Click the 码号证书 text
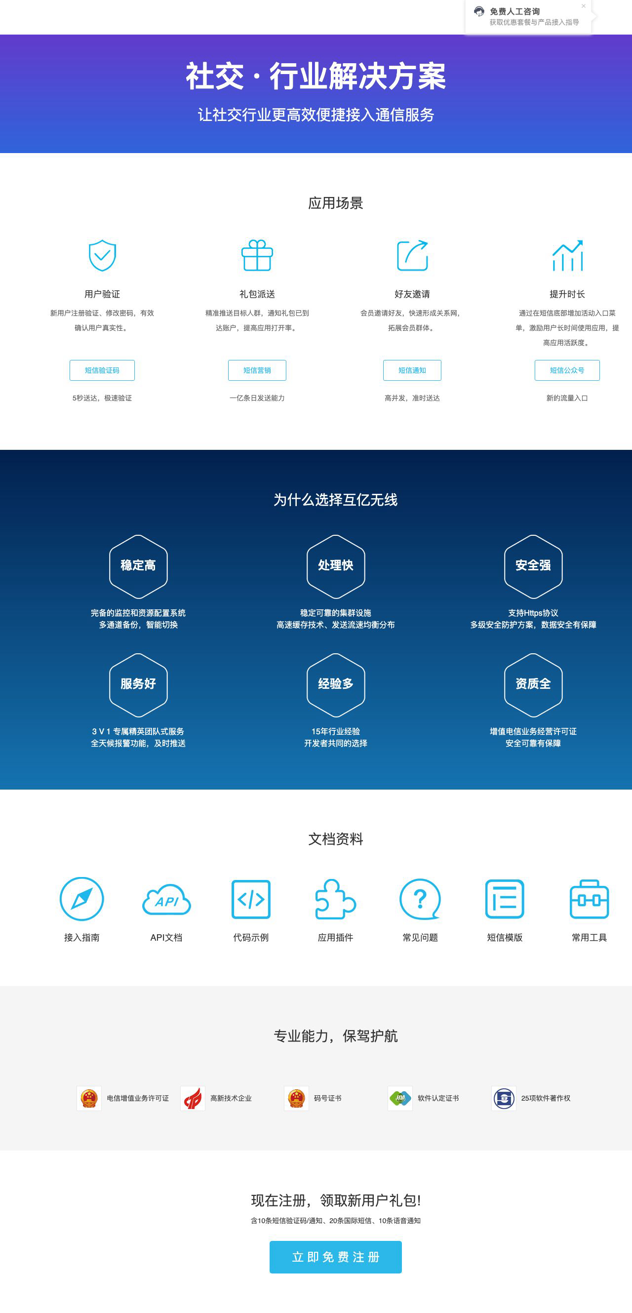Screen dimensions: 632x1313 coord(328,1098)
